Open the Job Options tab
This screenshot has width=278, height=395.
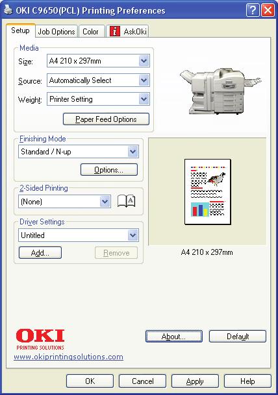(57, 32)
